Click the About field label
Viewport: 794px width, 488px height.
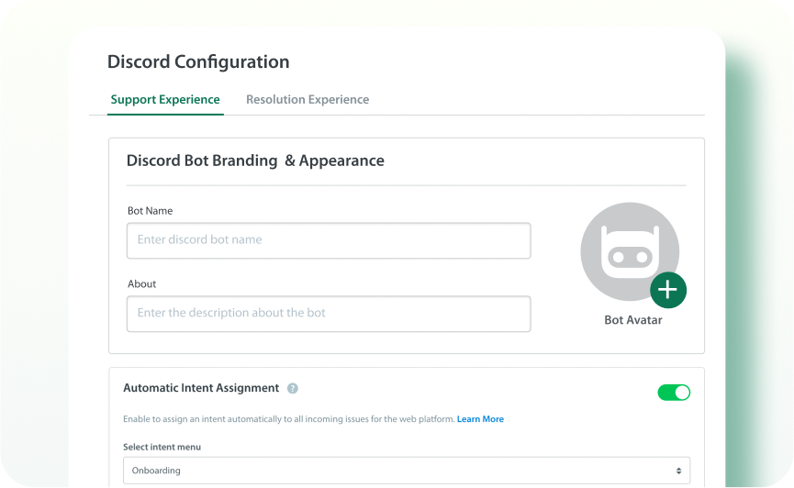click(141, 284)
